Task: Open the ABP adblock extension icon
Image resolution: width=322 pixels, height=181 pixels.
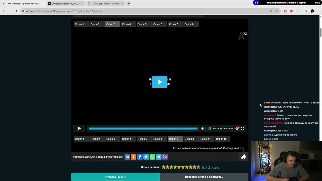Action: tap(291, 11)
